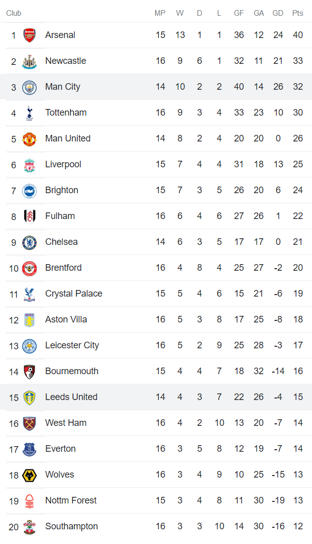The width and height of the screenshot is (312, 544).
Task: Click the Crystal Palace crest icon
Action: 29,294
